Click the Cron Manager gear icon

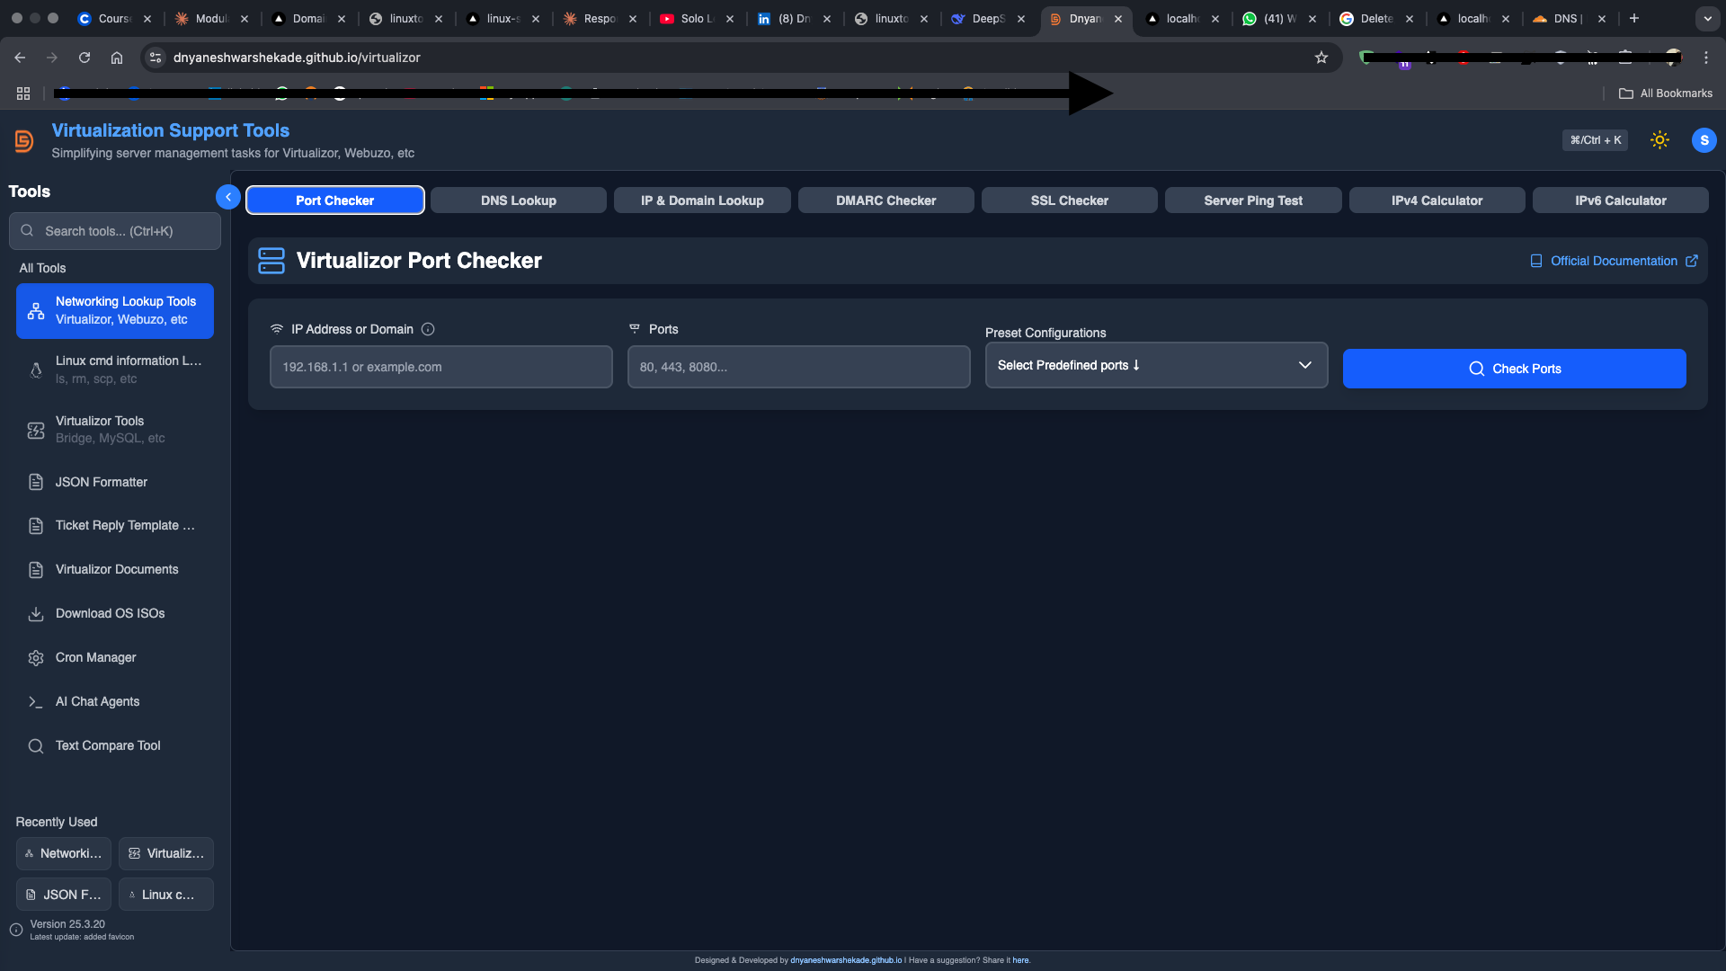(36, 658)
